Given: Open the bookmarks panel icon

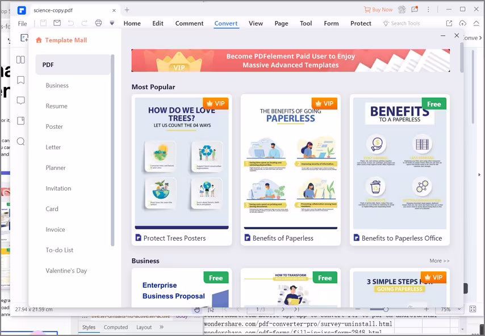Looking at the screenshot, I should 20,80.
